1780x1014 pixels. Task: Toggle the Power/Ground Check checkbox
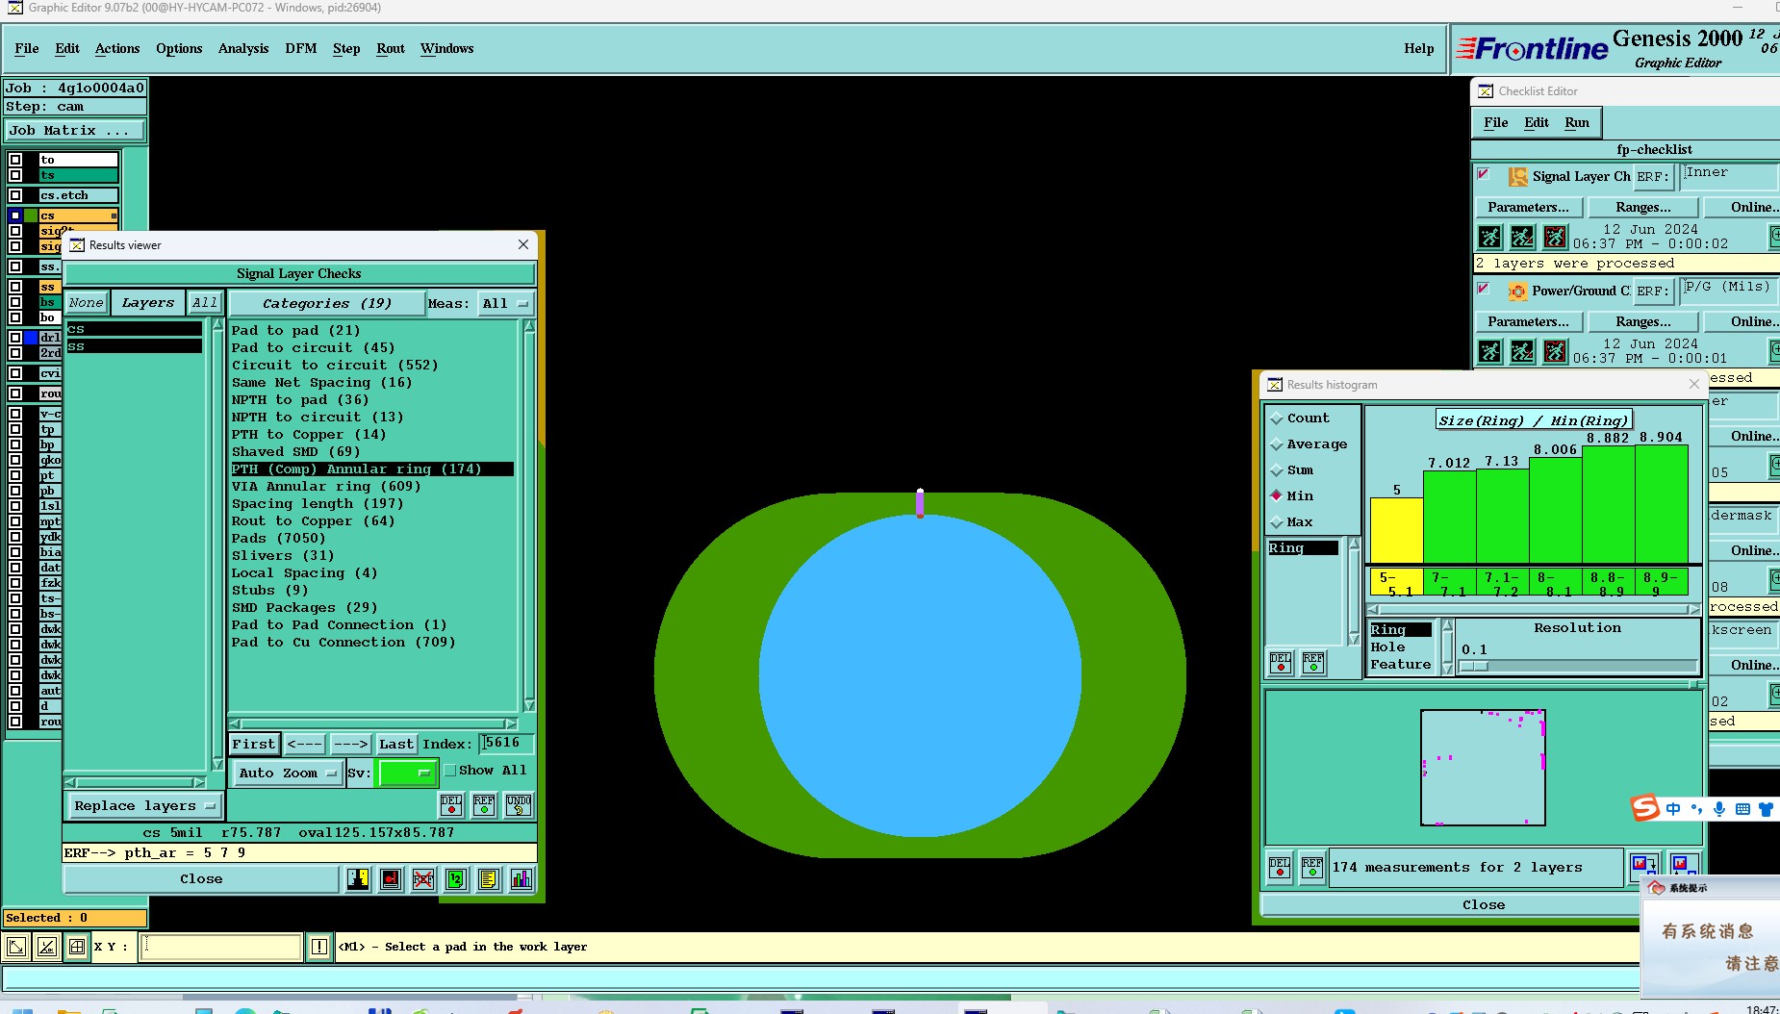click(1484, 290)
